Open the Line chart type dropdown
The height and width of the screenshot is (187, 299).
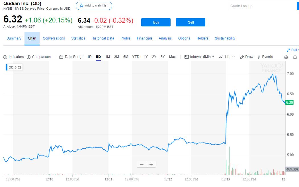click(x=227, y=57)
